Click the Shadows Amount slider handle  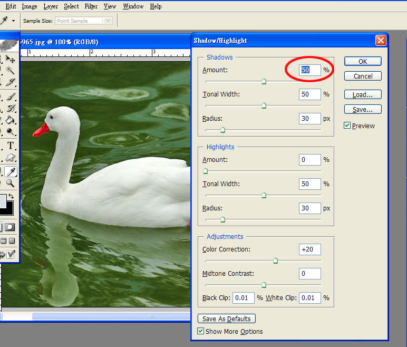(264, 81)
